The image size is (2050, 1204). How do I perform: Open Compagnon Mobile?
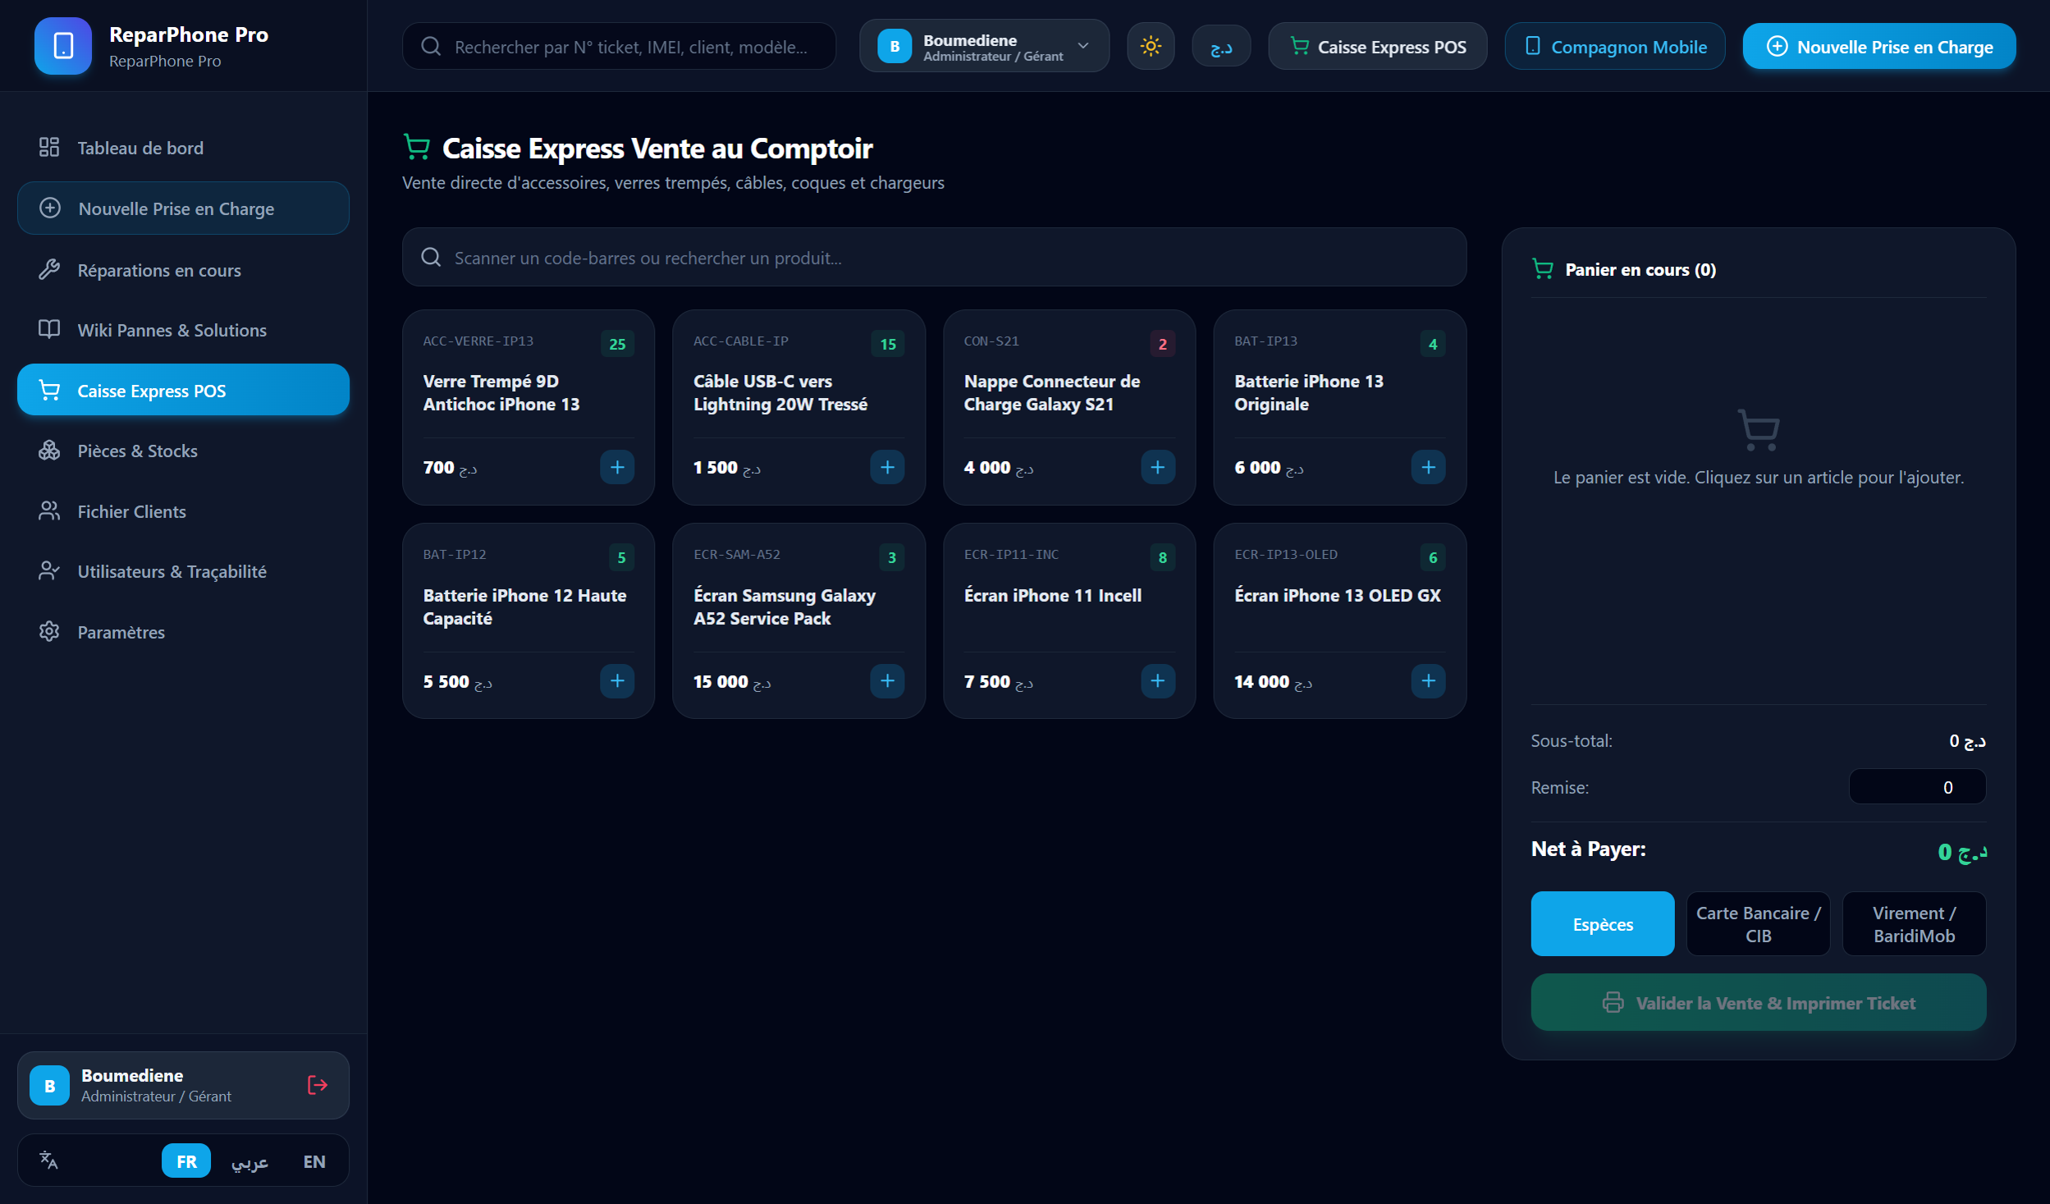pos(1614,46)
